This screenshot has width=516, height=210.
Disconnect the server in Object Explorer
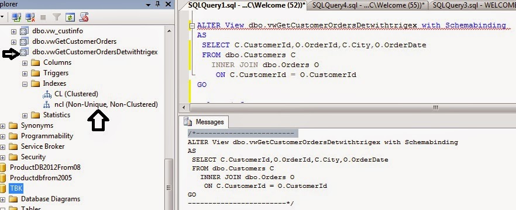(30, 17)
